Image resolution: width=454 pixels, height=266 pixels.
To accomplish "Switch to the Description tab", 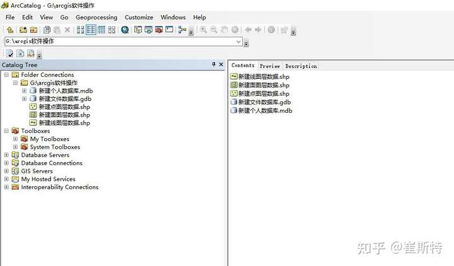I will (x=301, y=66).
